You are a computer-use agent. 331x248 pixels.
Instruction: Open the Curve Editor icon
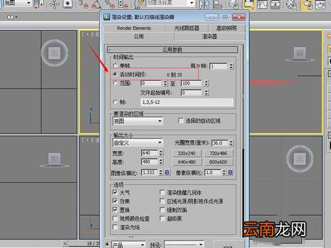click(x=262, y=5)
